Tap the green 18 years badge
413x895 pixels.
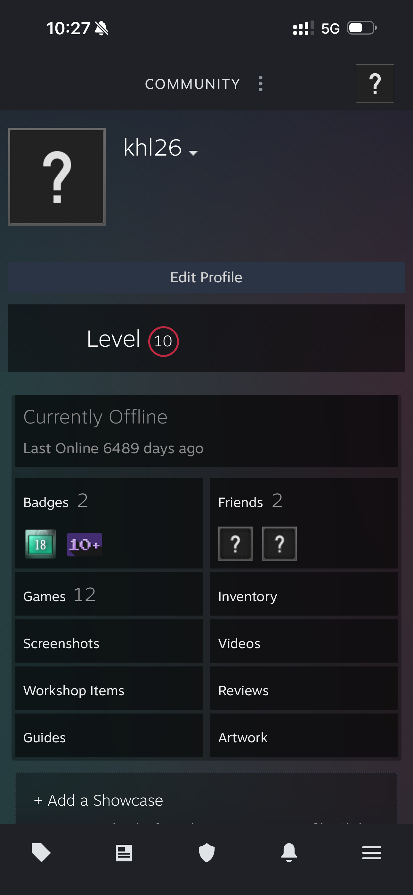(41, 544)
